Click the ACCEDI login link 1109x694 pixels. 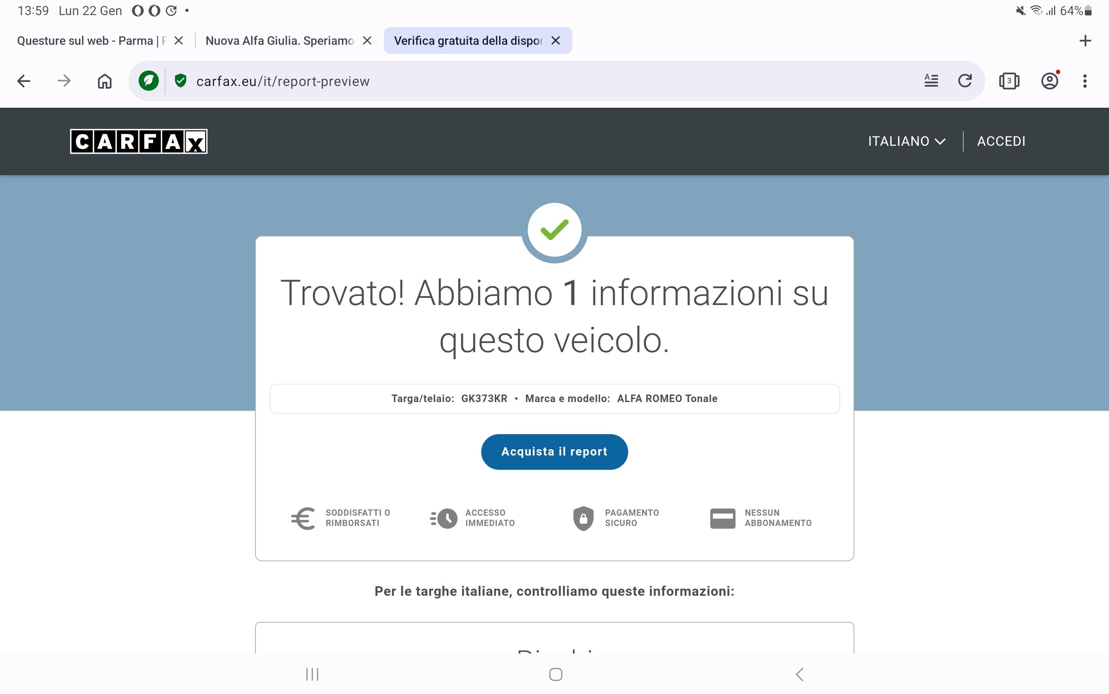[1001, 141]
